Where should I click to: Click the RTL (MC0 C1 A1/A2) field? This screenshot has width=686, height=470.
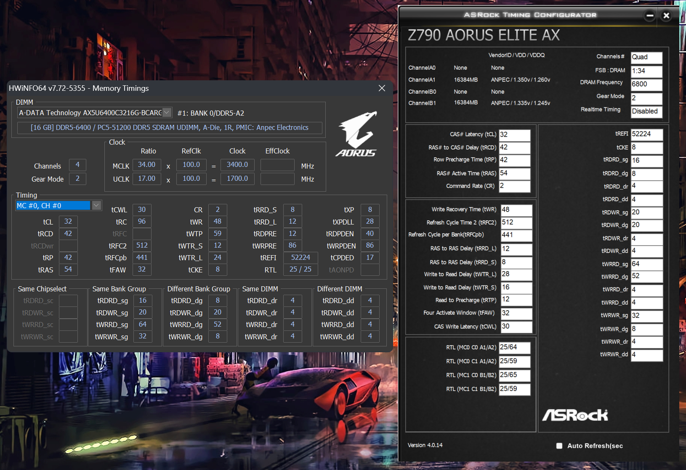(x=515, y=362)
